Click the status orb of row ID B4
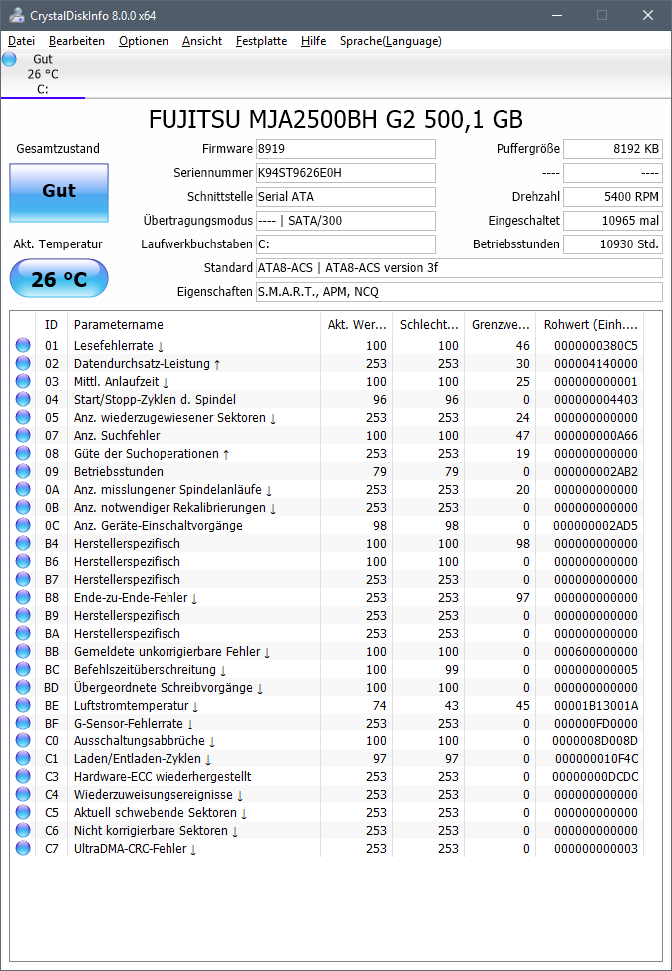 (x=23, y=543)
